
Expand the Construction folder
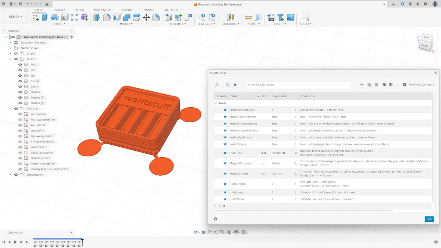click(x=10, y=175)
